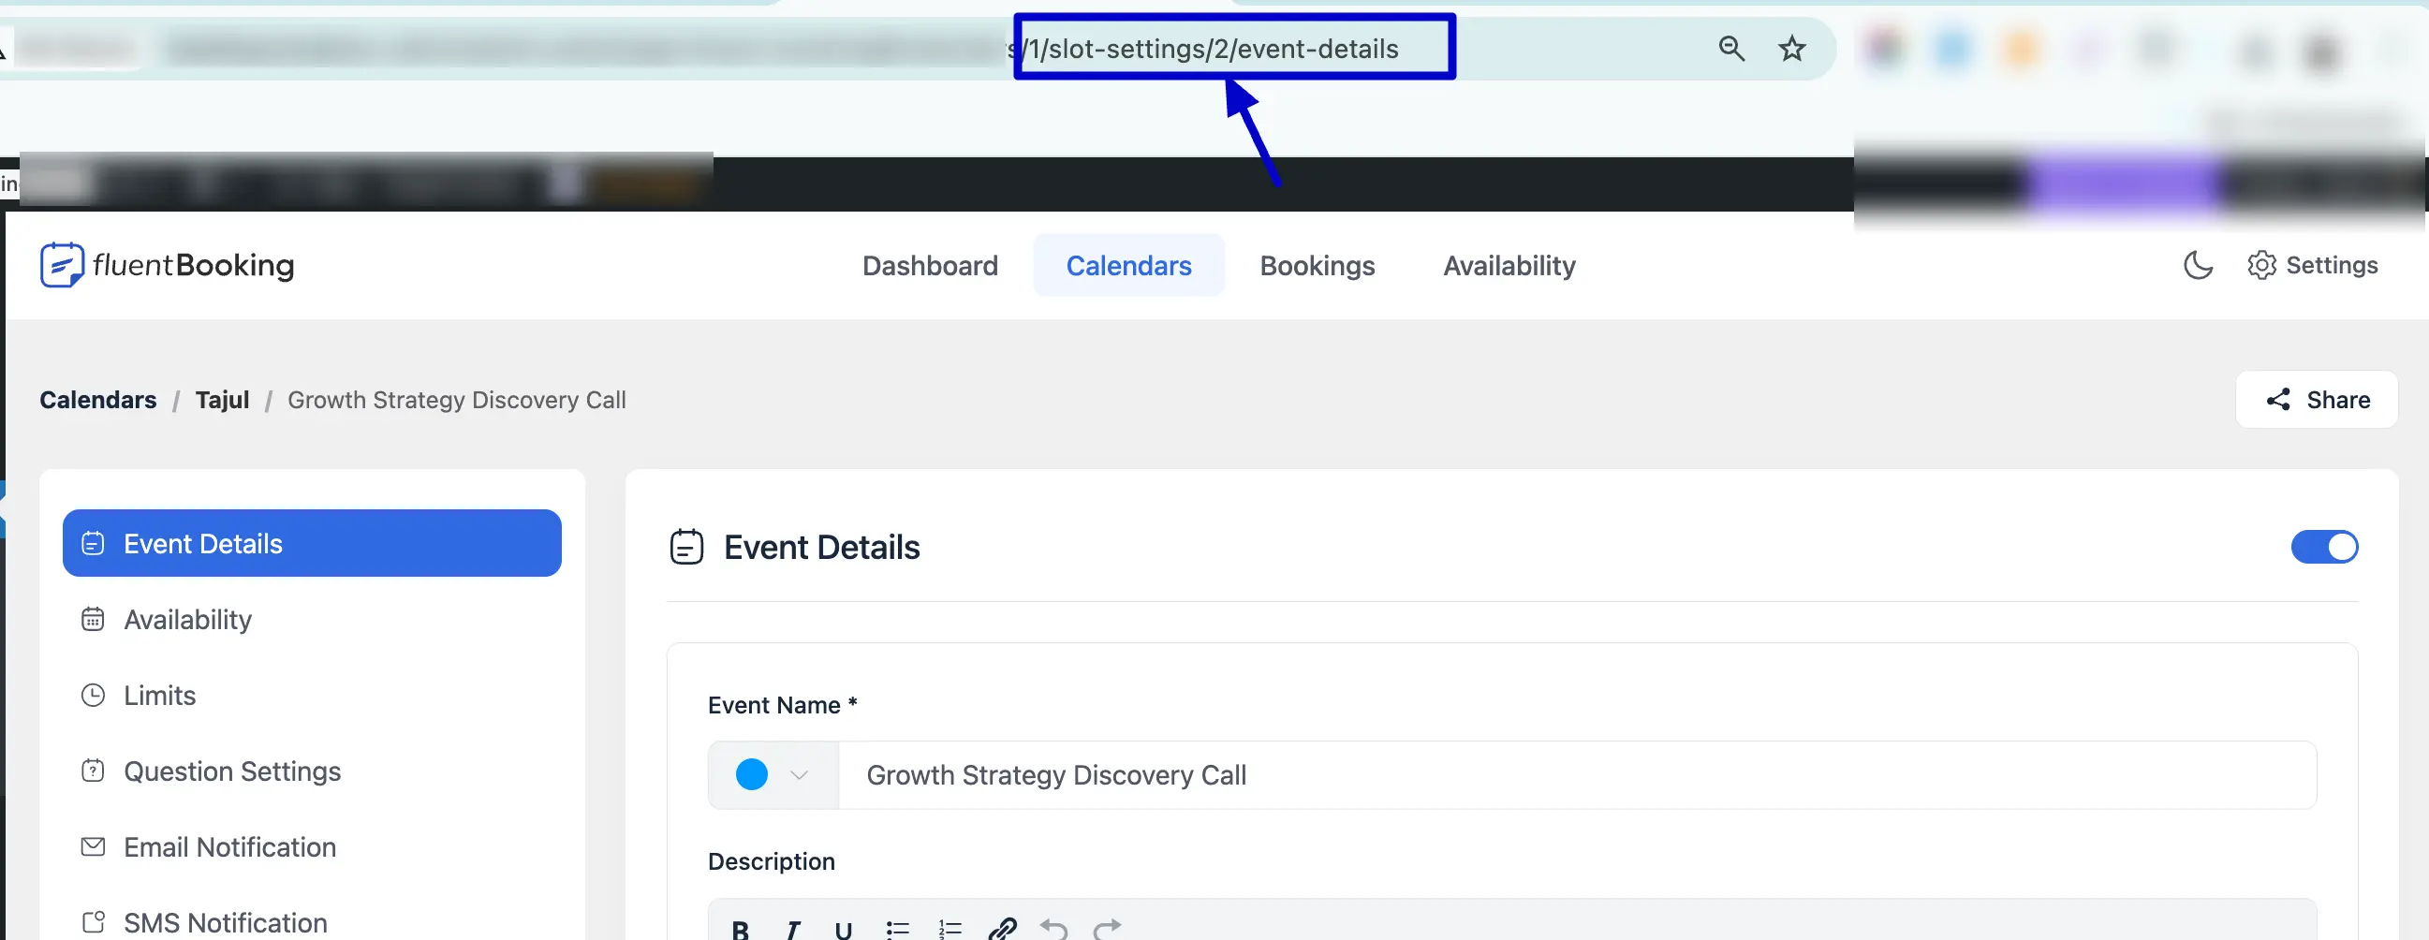
Task: Expand the event color dropdown chevron
Action: click(x=799, y=775)
